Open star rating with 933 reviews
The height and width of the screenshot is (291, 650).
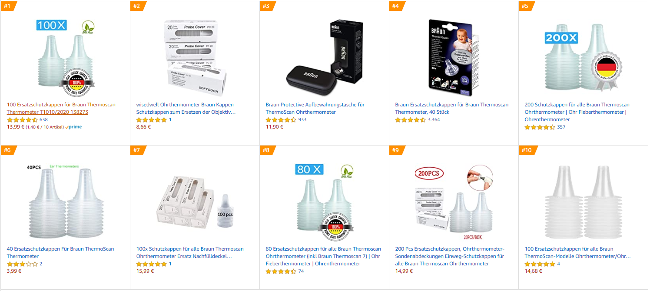point(281,119)
